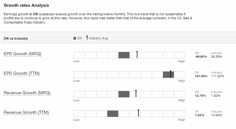The height and width of the screenshot is (129, 236).
Task: Open the Revenue Growth (MRQ) definition link
Action: (27, 93)
